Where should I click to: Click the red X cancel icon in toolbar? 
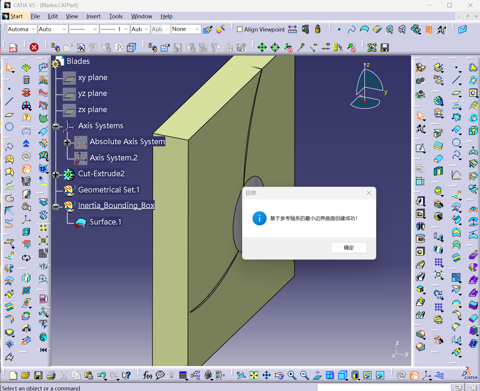(x=34, y=47)
